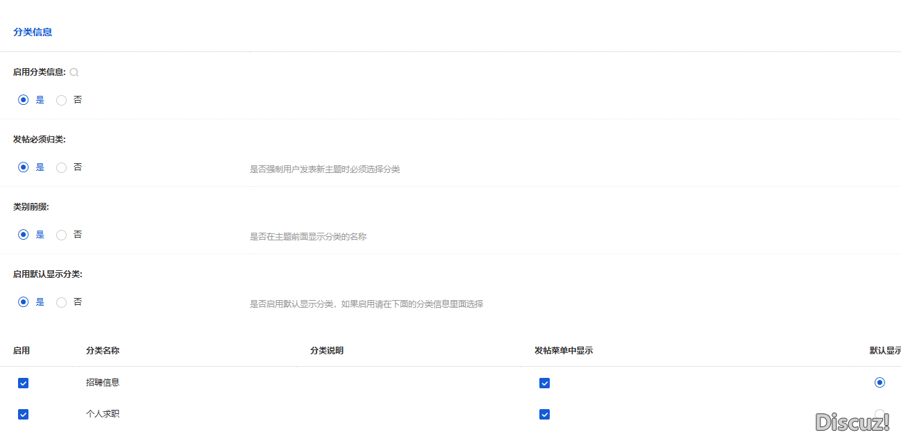Click the 是 radio for 启用默认显示分类
The width and height of the screenshot is (901, 439).
click(x=23, y=301)
